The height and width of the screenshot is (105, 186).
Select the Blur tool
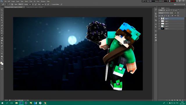[x=2, y=41]
